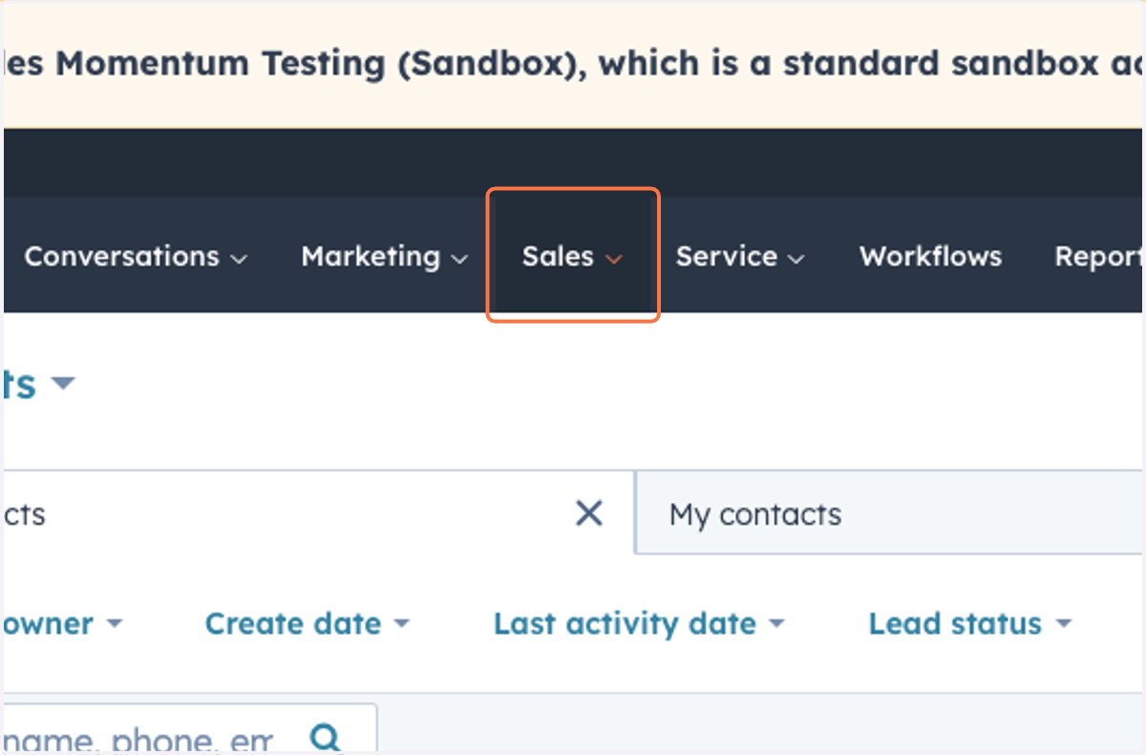Open the Create date filter dropdown

(x=307, y=623)
